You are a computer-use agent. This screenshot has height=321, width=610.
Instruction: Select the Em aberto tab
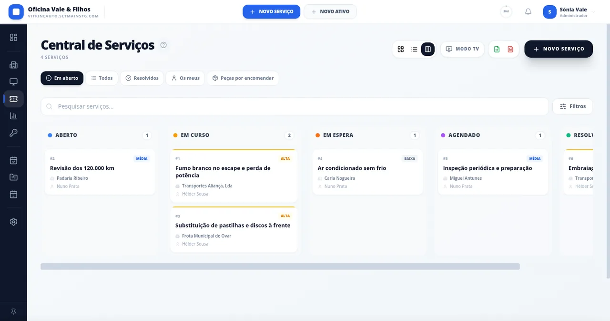(62, 78)
